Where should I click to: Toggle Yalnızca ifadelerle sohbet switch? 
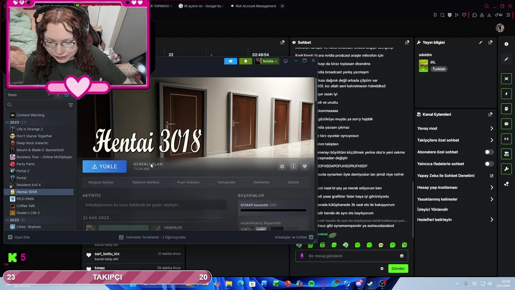pos(489,164)
